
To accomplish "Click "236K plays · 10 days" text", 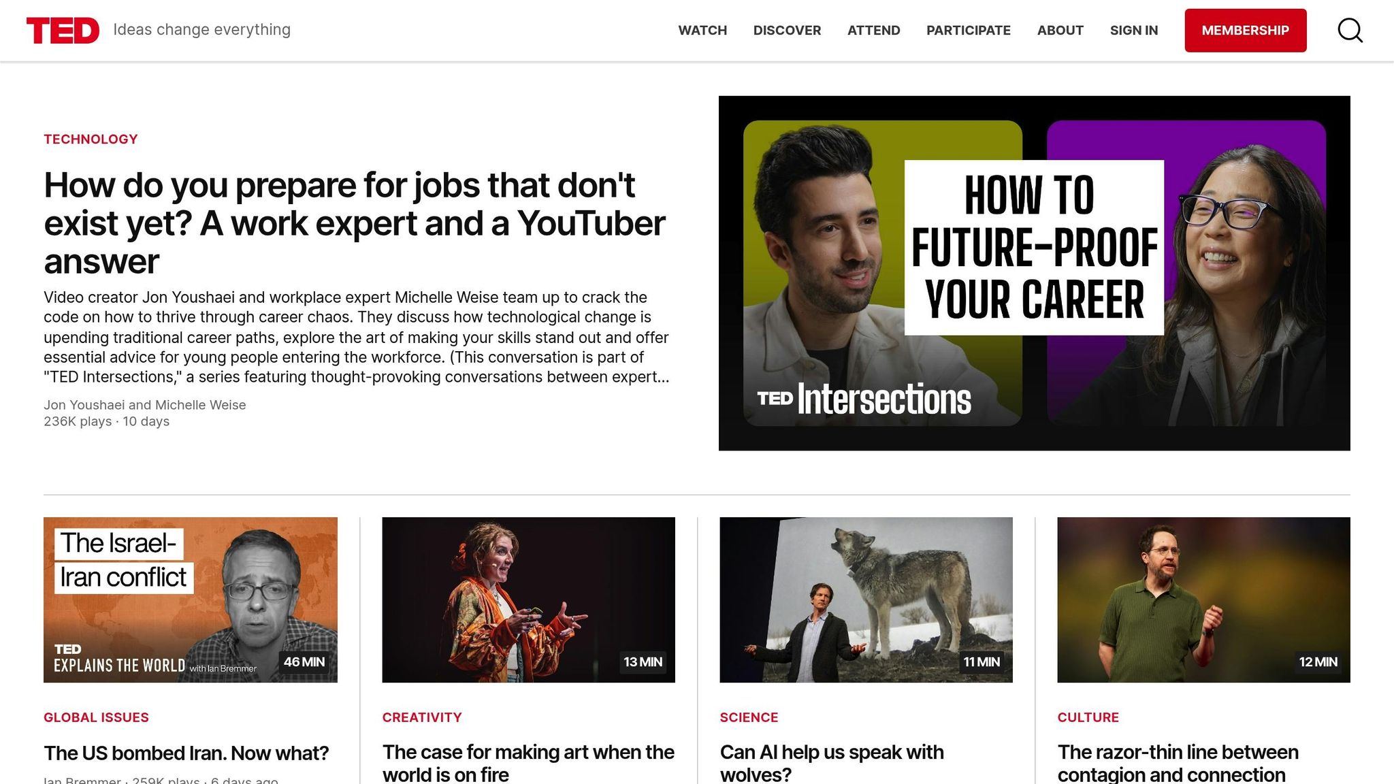I will 106,421.
